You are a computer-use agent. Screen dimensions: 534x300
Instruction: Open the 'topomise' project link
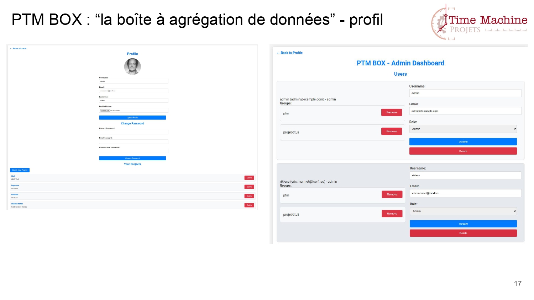[x=15, y=186]
